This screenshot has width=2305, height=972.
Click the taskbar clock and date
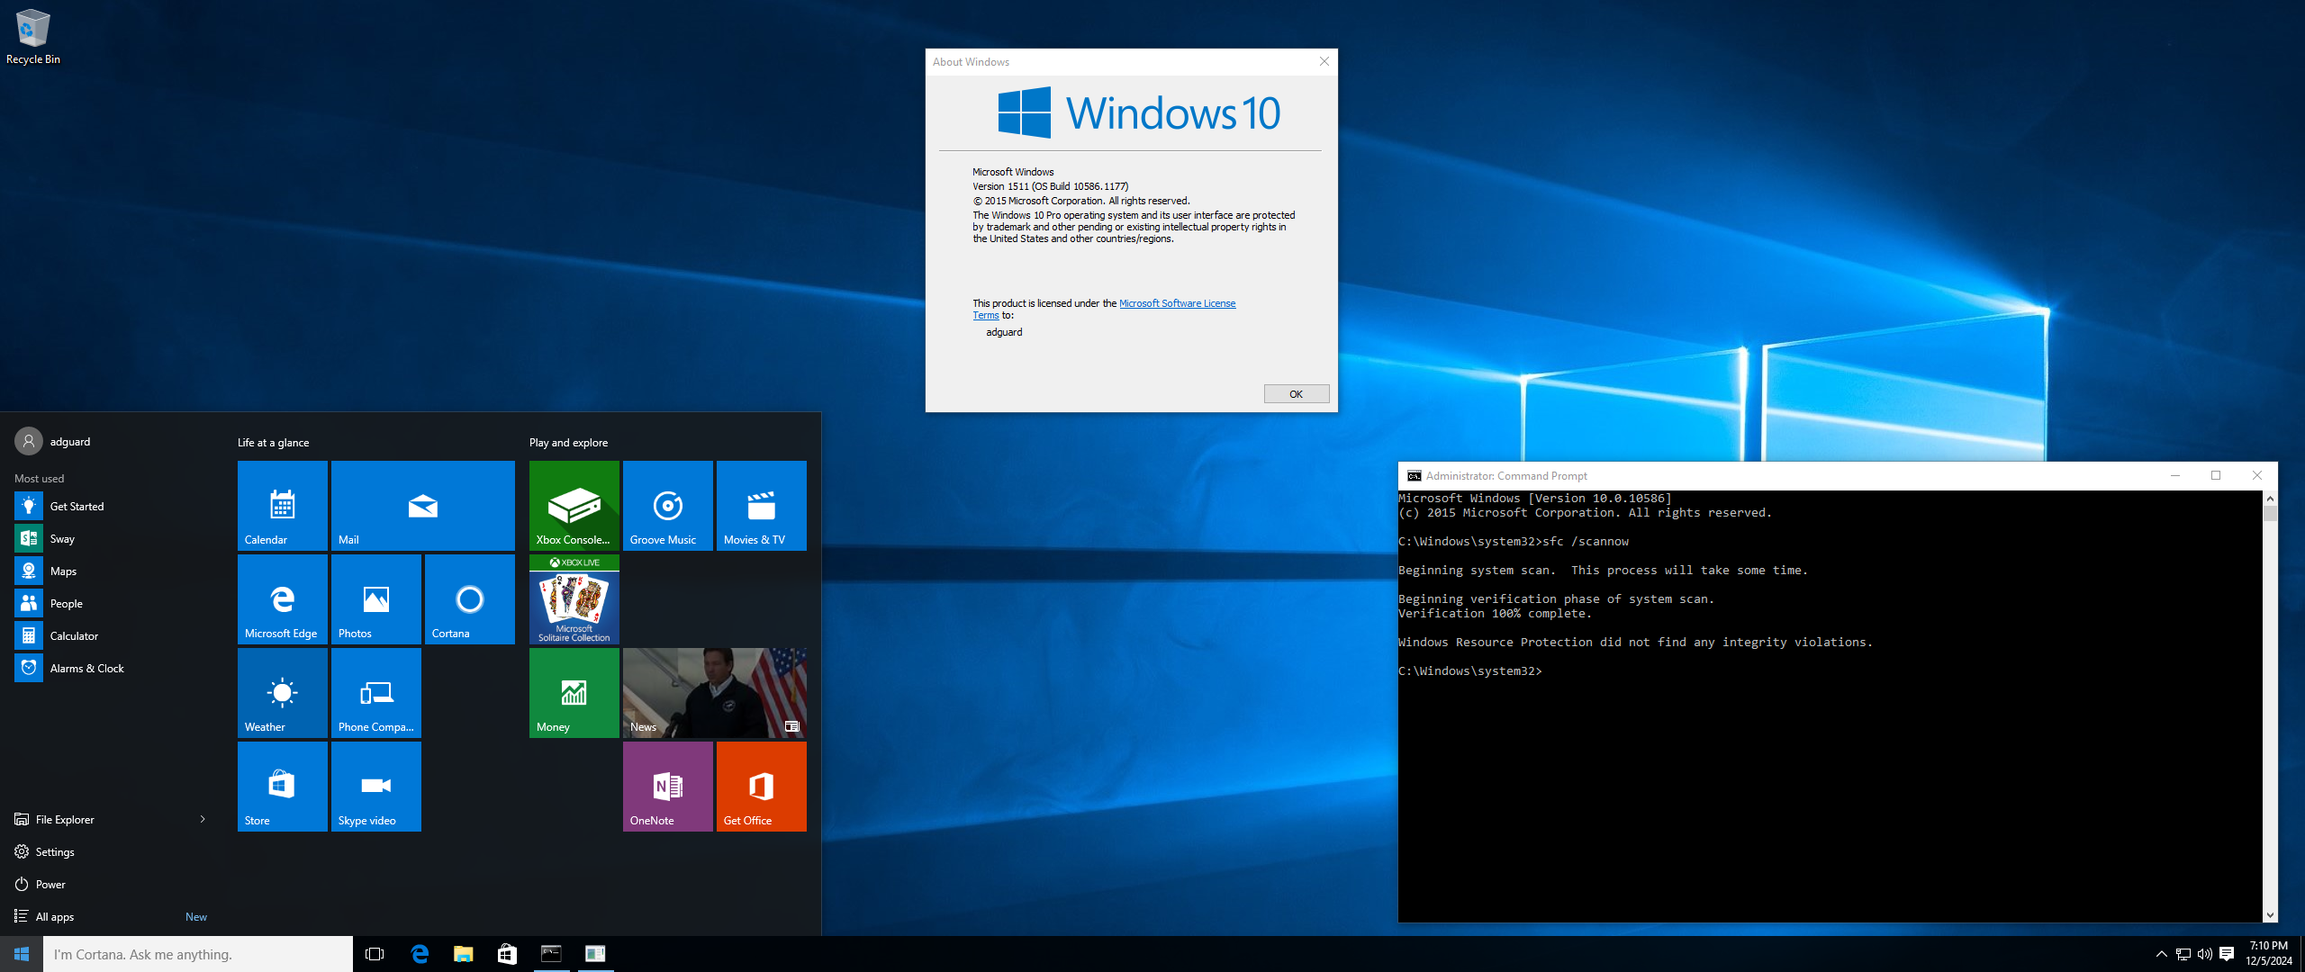click(x=2268, y=954)
